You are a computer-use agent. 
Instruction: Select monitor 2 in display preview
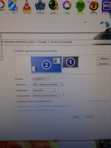(46, 65)
